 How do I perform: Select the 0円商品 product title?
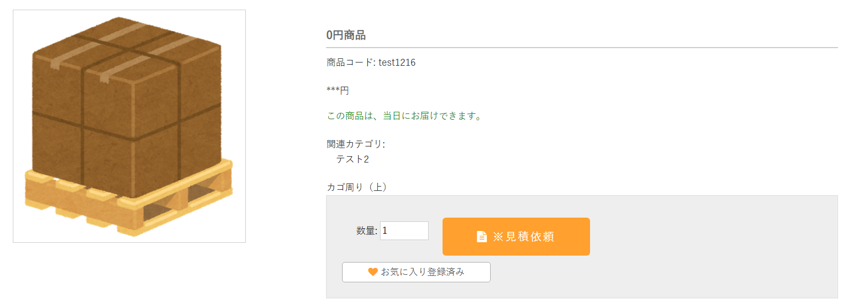[346, 35]
